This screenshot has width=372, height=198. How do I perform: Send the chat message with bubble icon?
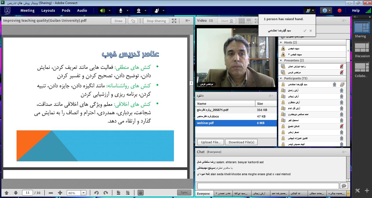(x=344, y=186)
